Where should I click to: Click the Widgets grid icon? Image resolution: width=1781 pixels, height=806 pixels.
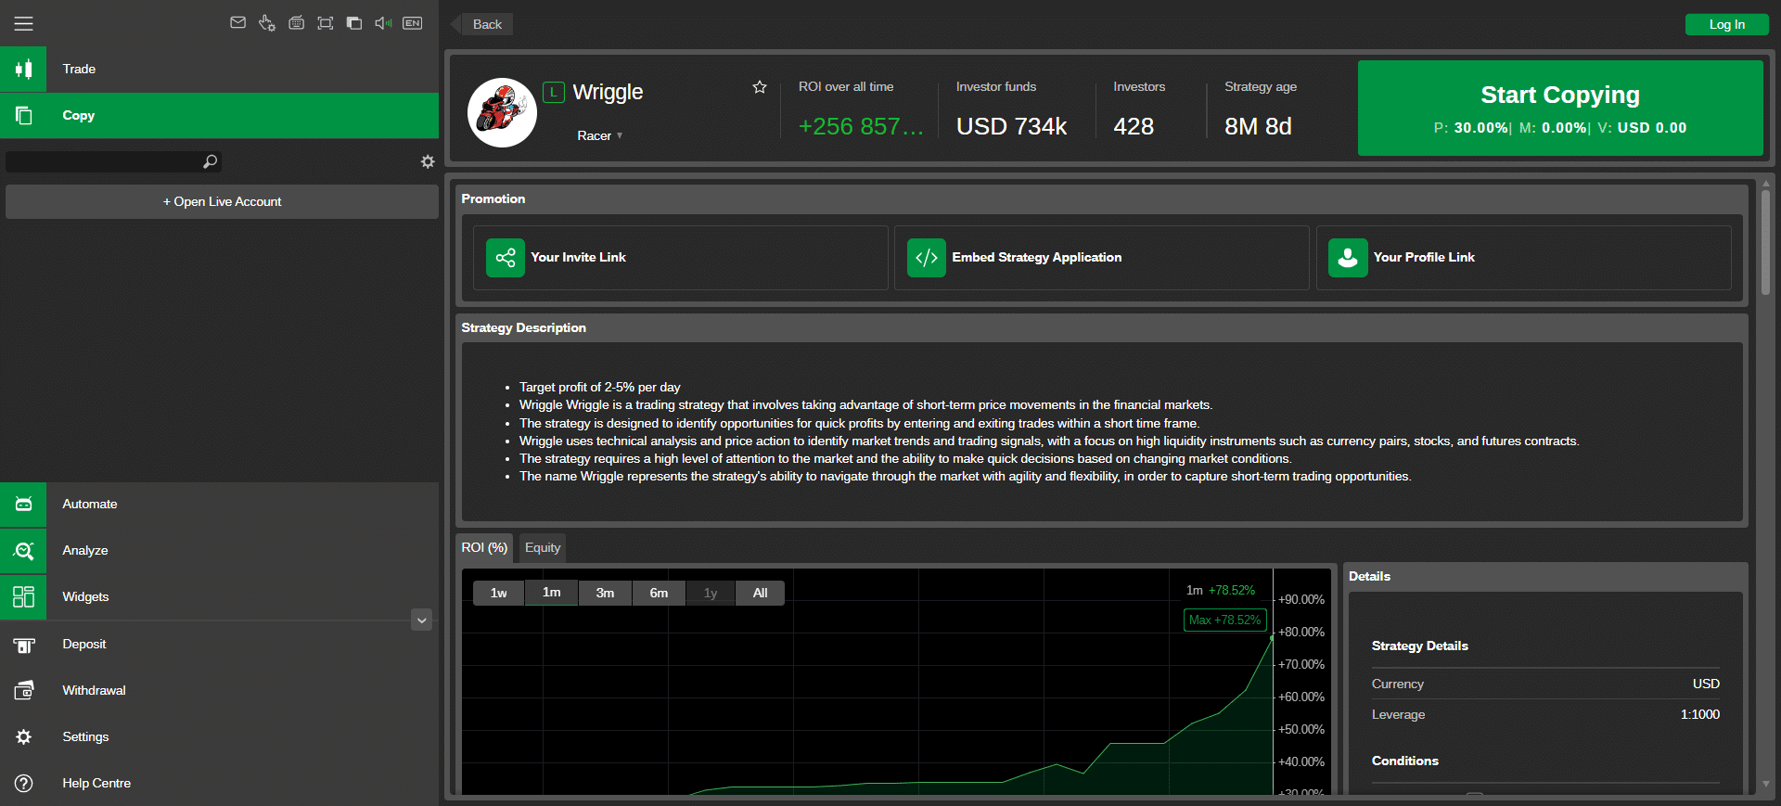click(23, 596)
